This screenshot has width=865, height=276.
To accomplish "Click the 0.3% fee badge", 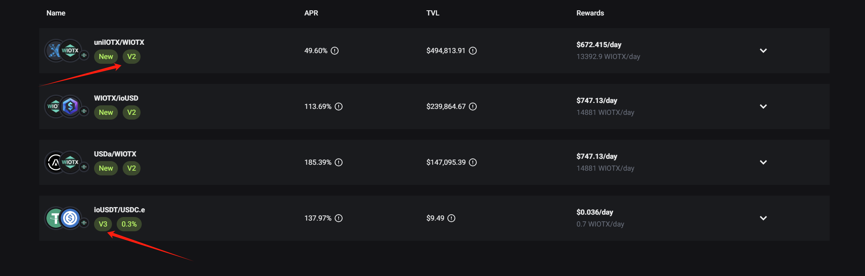I will click(x=129, y=224).
